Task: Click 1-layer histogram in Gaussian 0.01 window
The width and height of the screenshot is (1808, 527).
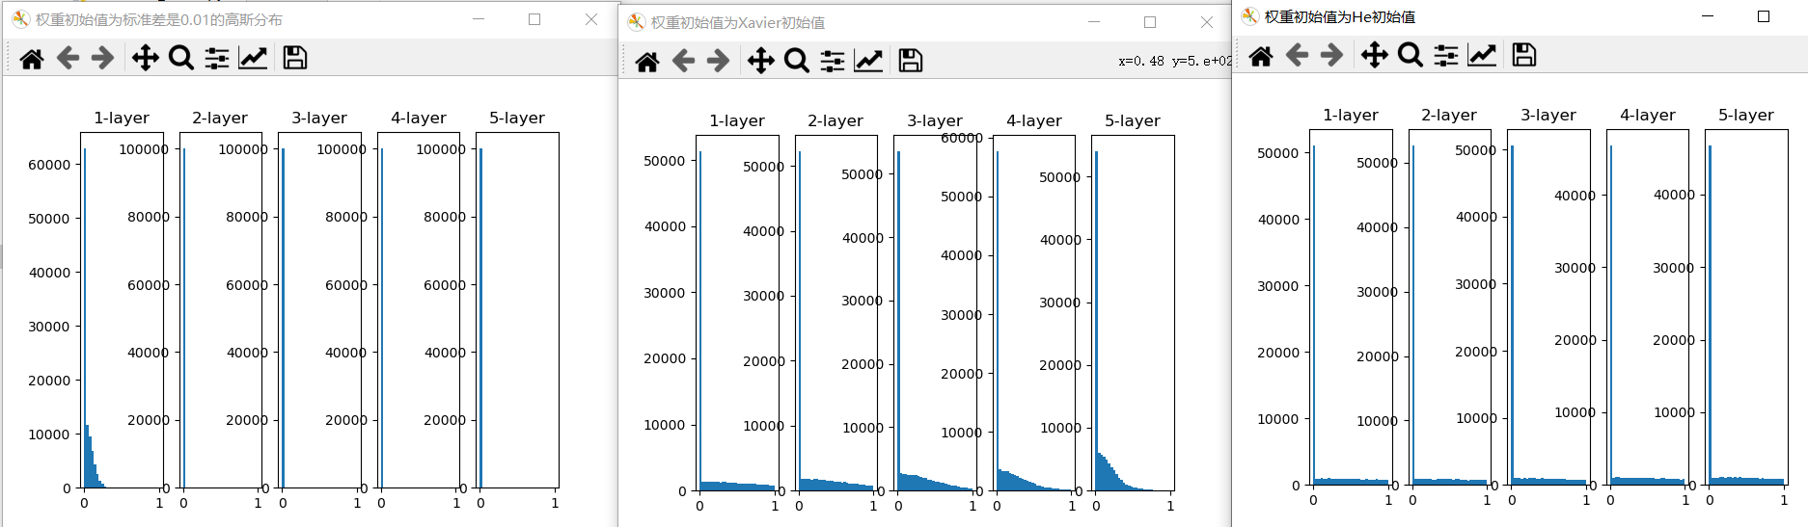Action: (x=122, y=310)
